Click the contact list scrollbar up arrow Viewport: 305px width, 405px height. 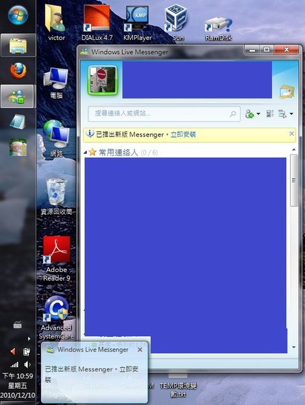click(x=294, y=150)
